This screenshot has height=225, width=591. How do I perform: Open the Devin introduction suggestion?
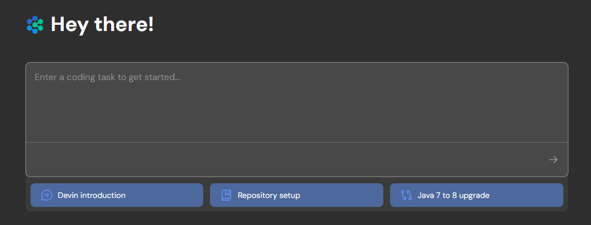[117, 195]
